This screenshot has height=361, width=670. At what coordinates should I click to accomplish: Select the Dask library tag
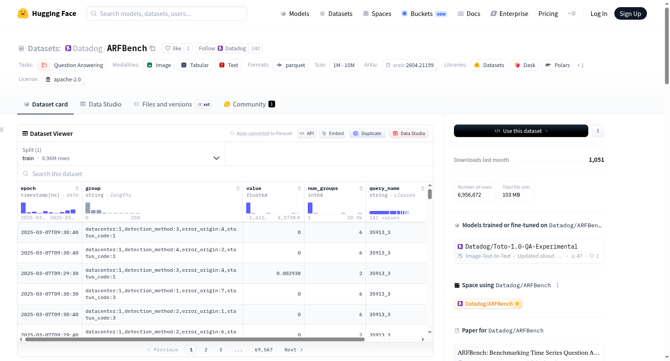point(525,65)
